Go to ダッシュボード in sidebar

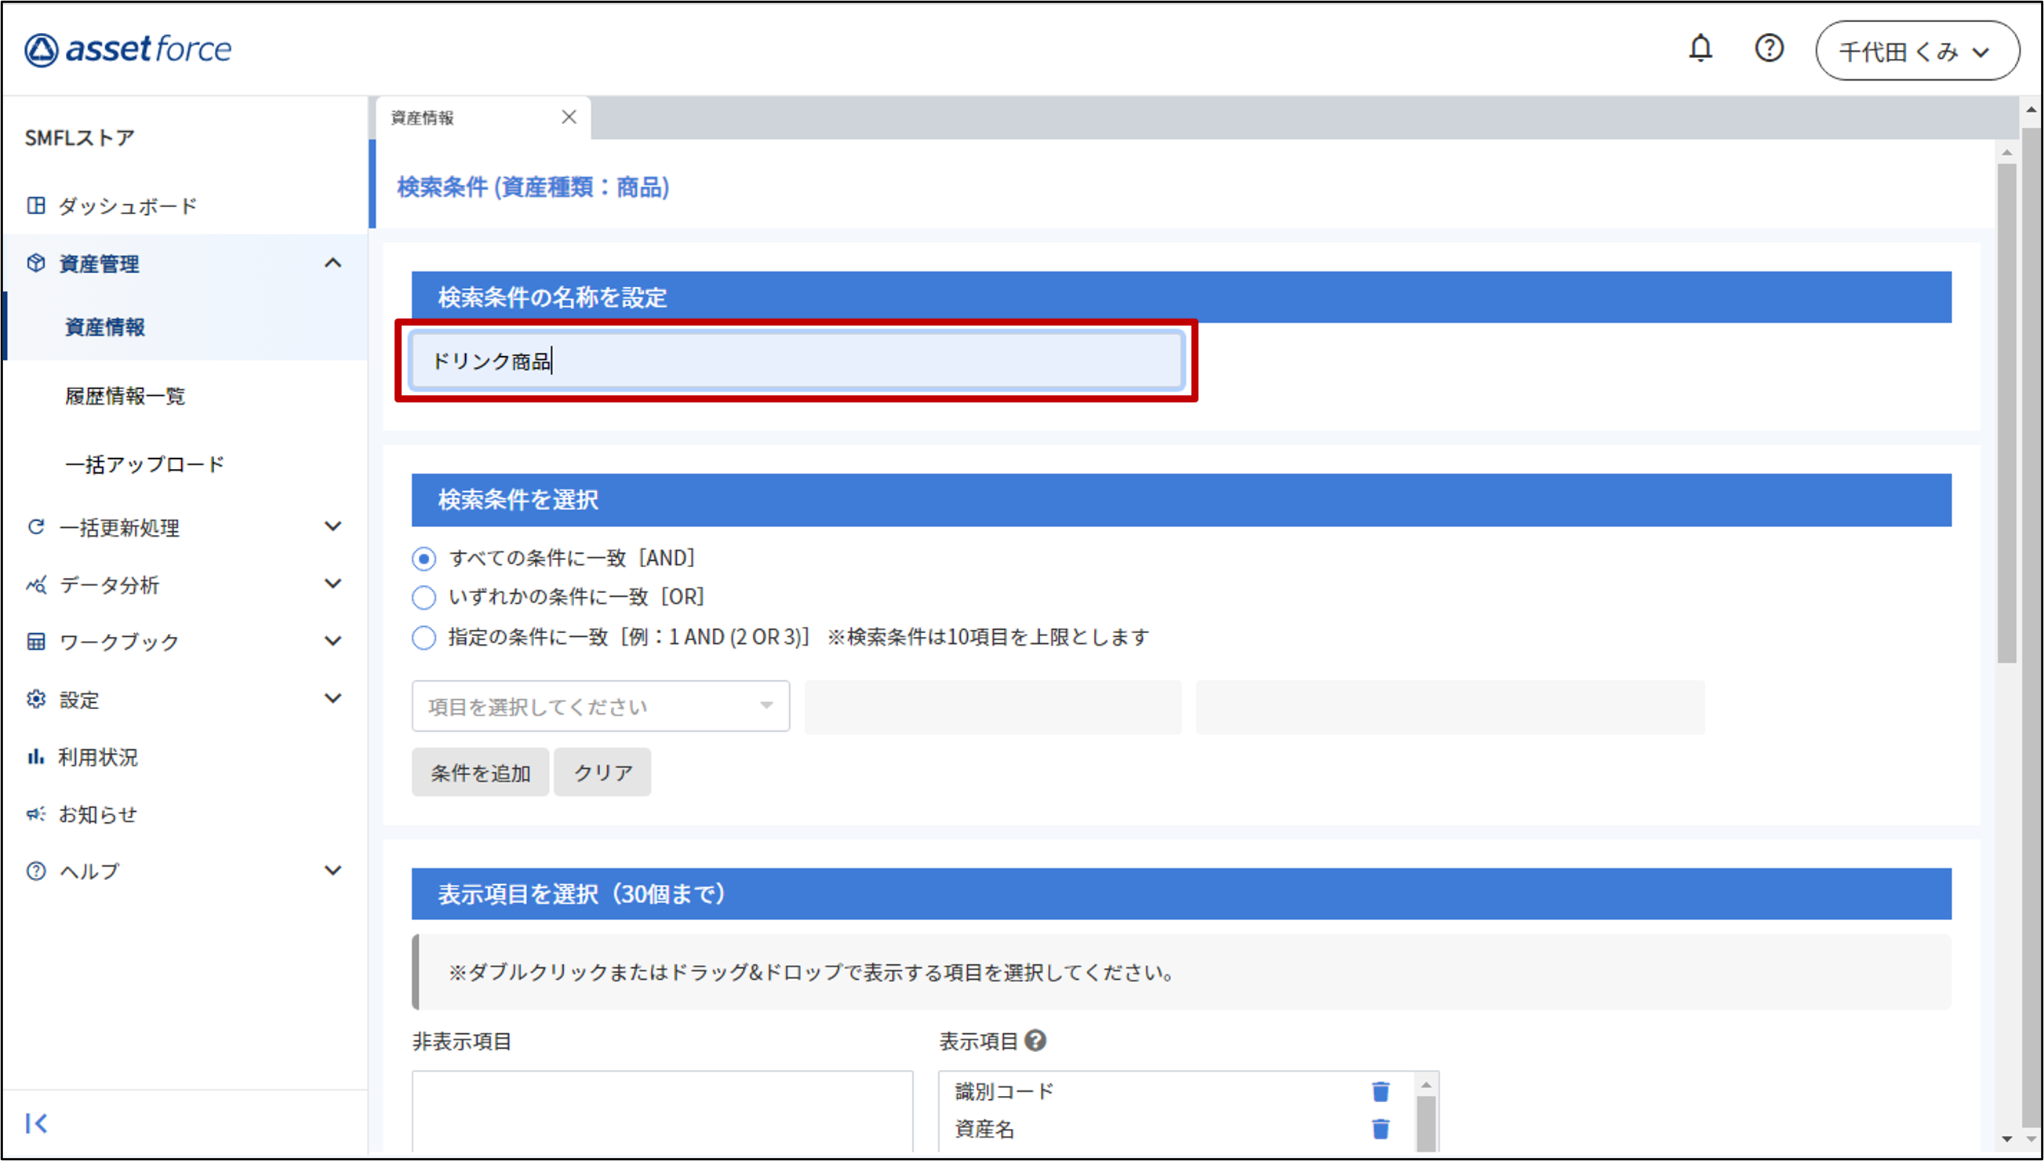[x=128, y=206]
